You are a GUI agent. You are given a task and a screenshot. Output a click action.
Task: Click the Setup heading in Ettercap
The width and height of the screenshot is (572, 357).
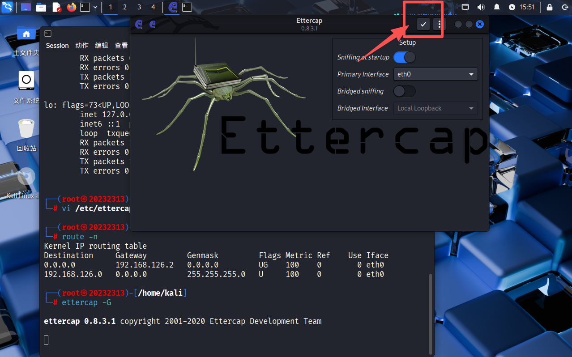(x=407, y=42)
